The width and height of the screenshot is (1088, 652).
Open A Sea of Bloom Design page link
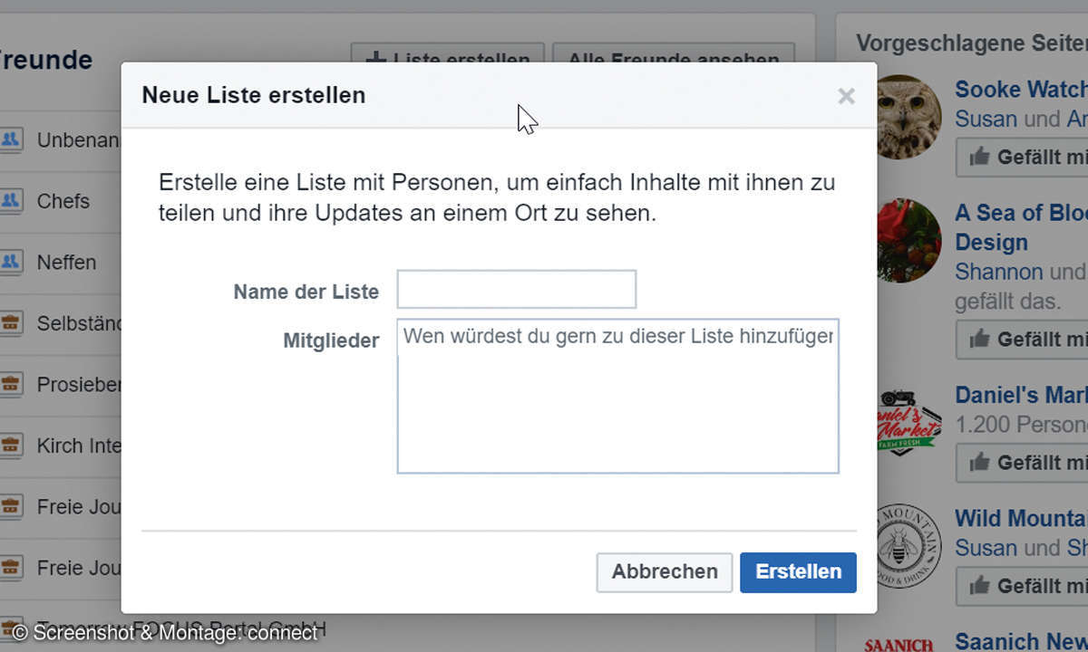1021,227
